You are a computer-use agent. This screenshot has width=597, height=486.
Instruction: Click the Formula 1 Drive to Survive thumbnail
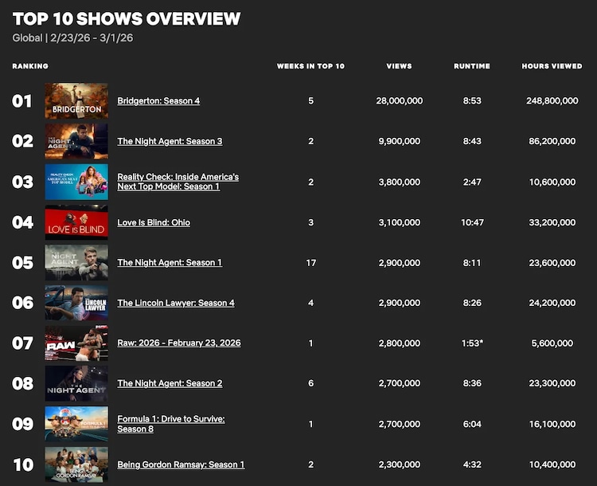[76, 424]
